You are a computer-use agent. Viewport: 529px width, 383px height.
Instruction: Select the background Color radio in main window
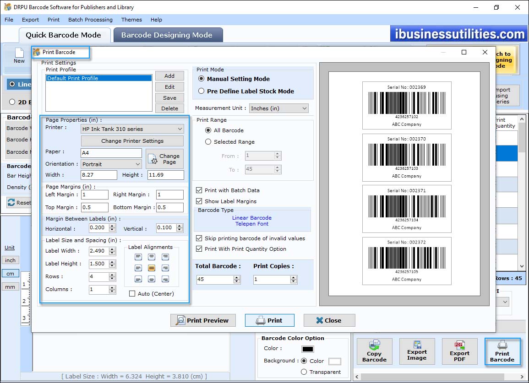[x=304, y=361]
